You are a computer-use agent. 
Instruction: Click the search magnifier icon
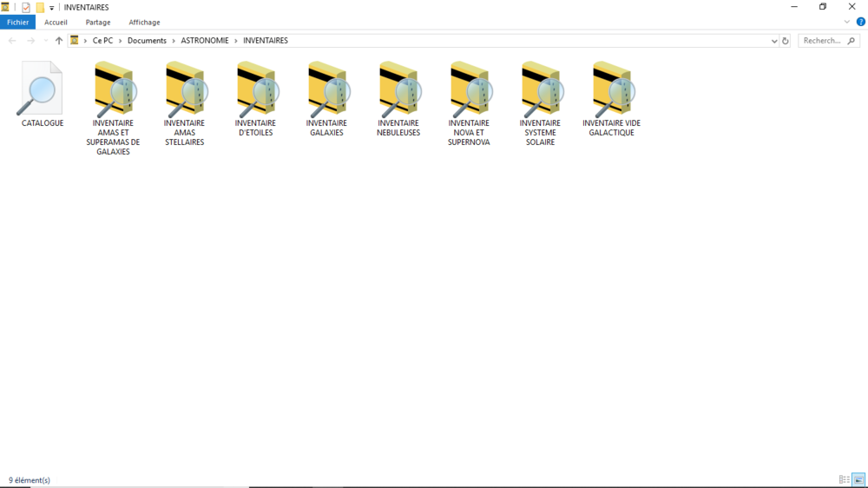click(x=852, y=41)
